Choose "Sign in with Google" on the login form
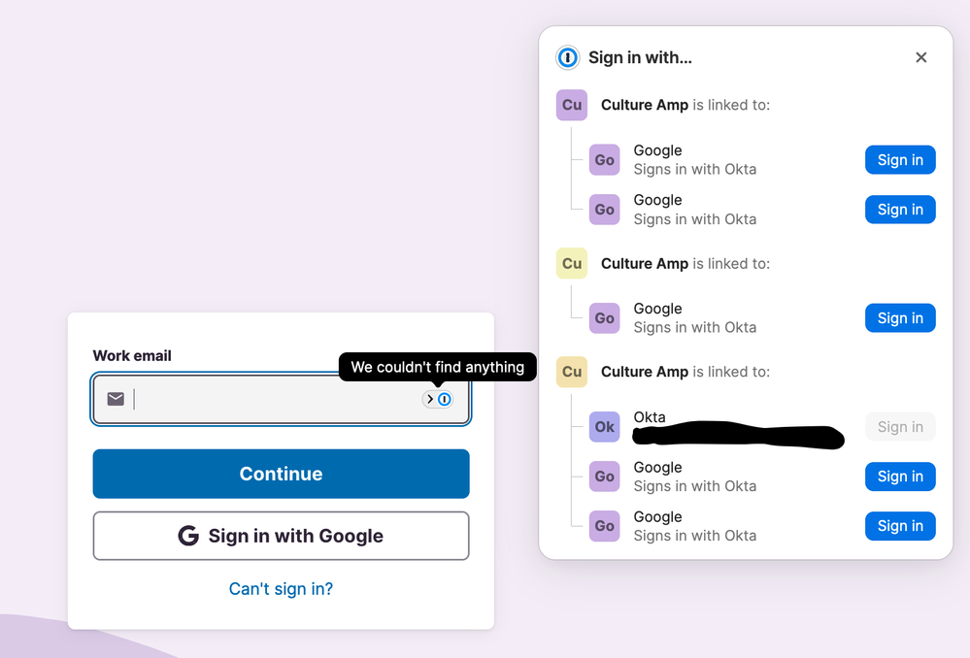 tap(281, 536)
